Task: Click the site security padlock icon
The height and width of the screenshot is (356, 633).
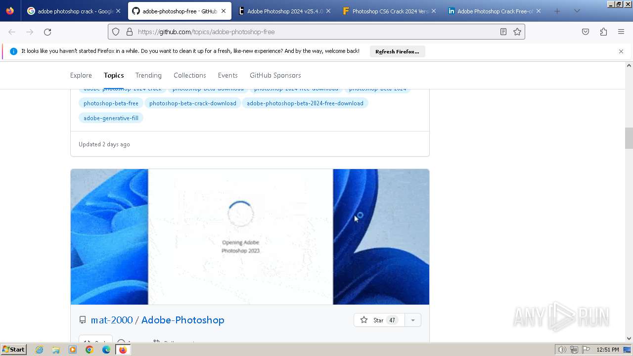Action: tap(130, 32)
